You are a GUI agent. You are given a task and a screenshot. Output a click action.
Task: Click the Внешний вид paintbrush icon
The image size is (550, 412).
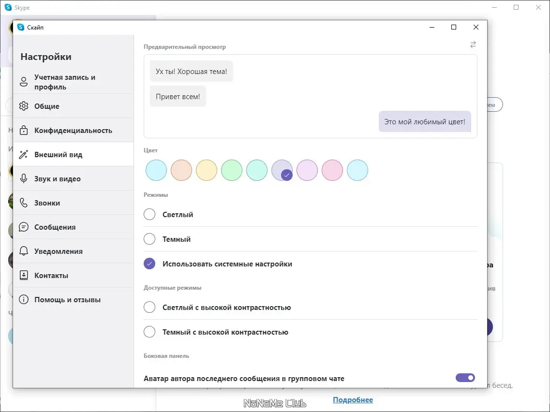23,154
